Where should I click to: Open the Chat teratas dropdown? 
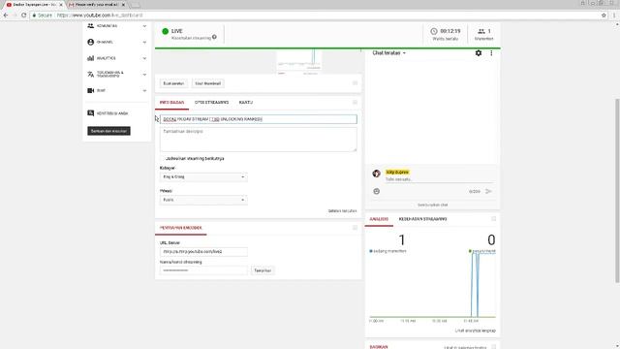click(389, 52)
